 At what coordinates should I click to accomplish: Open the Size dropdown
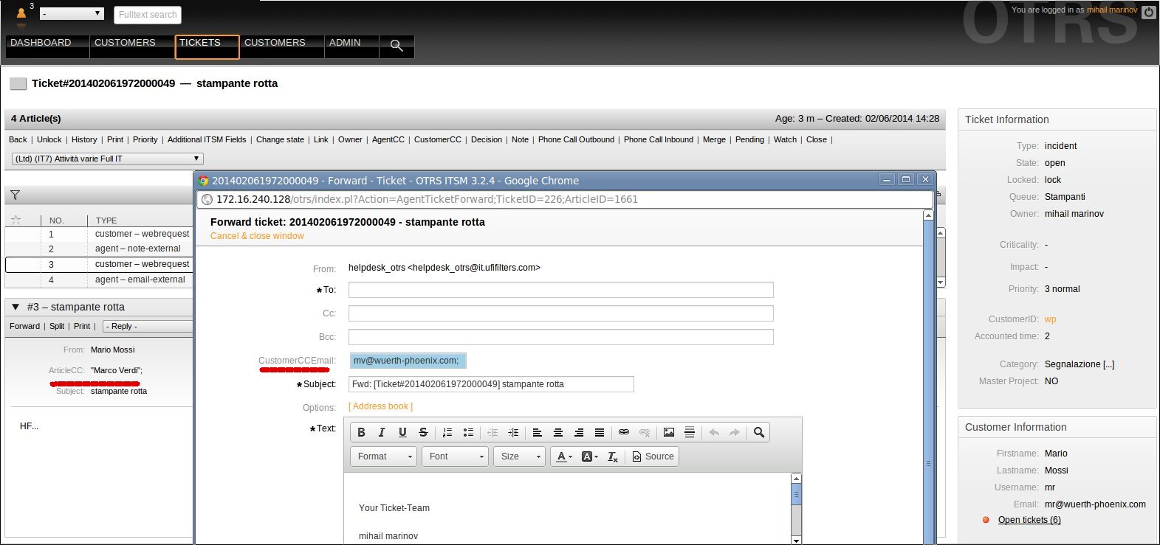point(519,457)
